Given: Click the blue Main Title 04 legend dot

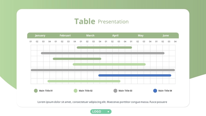Looking at the screenshot, I should point(155,91).
